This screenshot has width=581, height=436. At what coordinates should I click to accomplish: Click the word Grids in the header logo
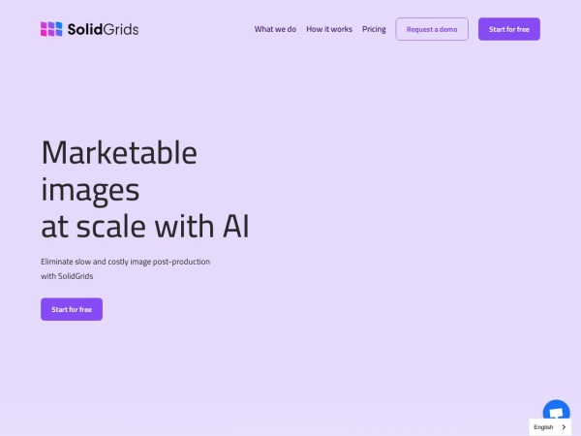pos(120,29)
